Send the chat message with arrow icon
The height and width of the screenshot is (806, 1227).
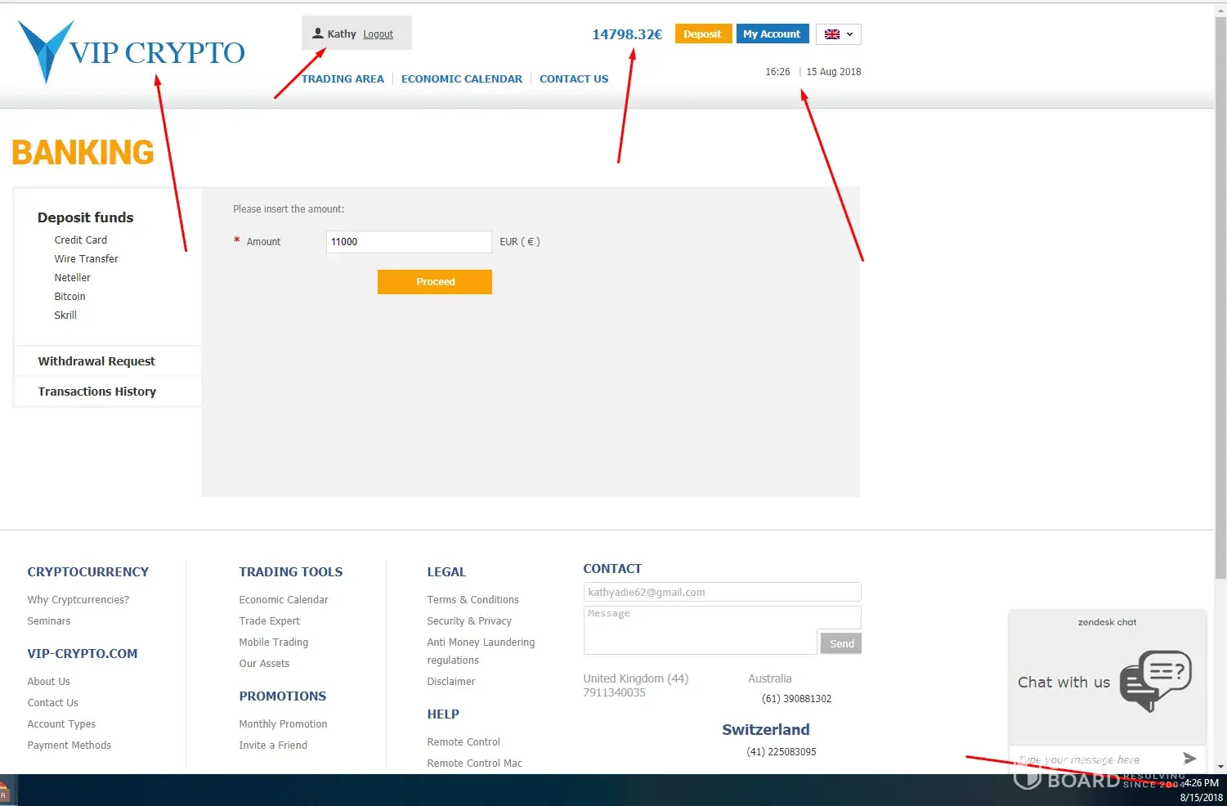(x=1189, y=759)
